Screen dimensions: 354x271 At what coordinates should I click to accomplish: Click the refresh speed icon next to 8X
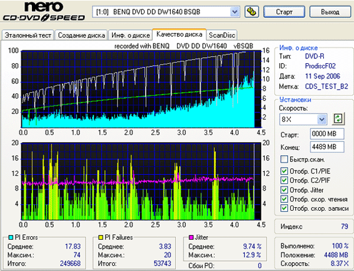click(338, 119)
